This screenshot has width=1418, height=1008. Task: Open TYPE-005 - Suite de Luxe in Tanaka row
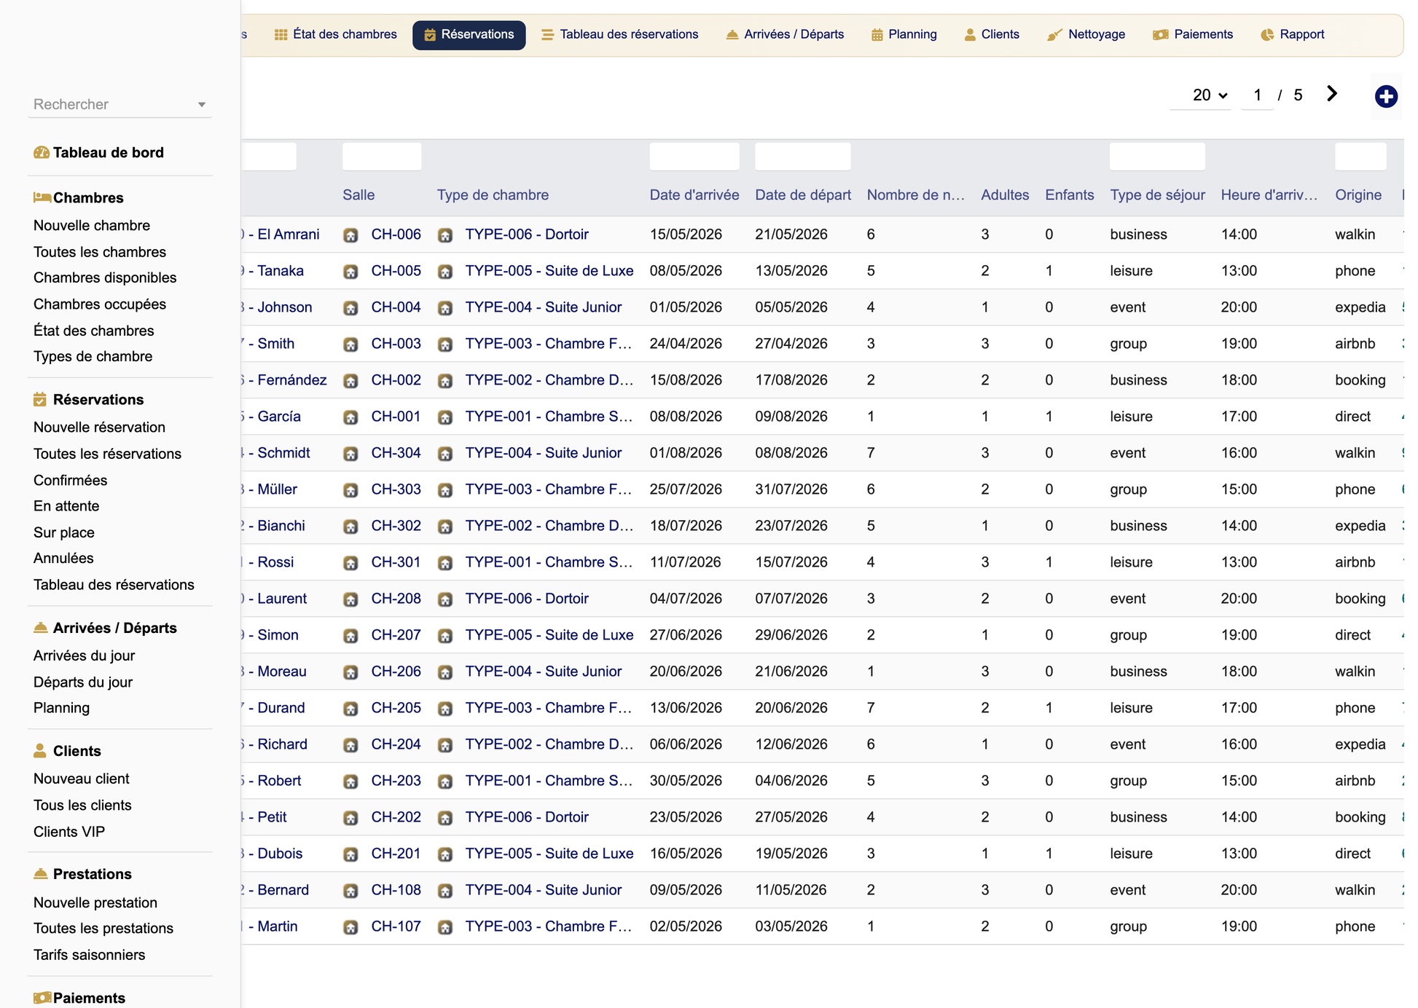tap(549, 271)
